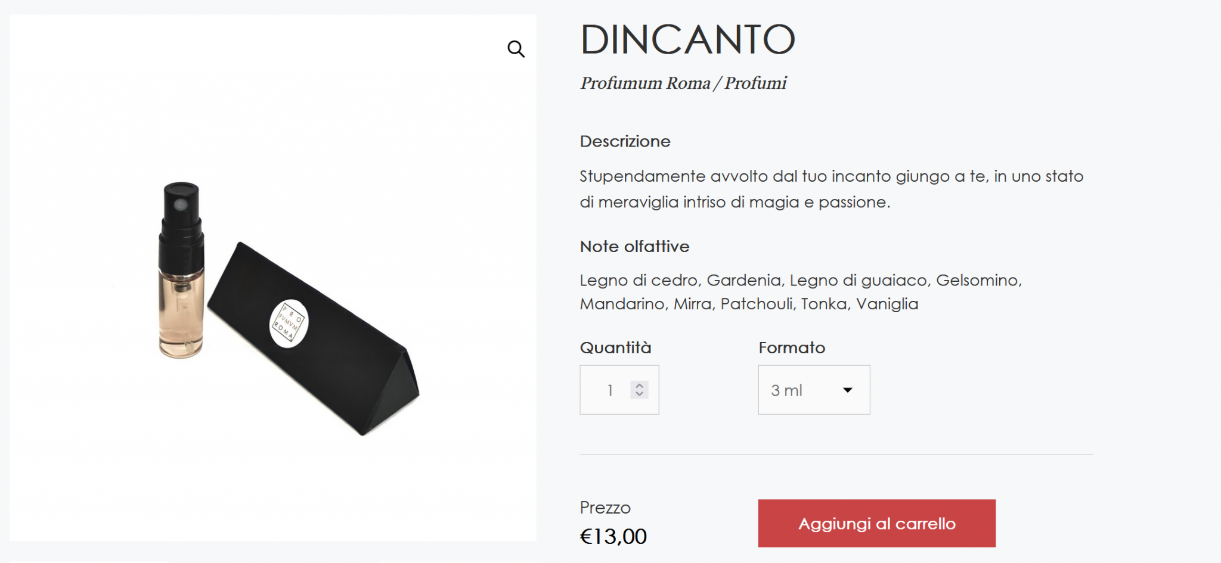Viewport: 1221px width, 563px height.
Task: Click the Aggiungi al carrello button
Action: (x=876, y=523)
